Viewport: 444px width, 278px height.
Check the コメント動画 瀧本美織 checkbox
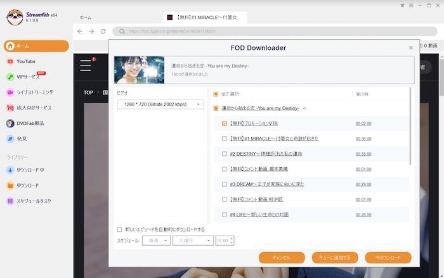225,169
